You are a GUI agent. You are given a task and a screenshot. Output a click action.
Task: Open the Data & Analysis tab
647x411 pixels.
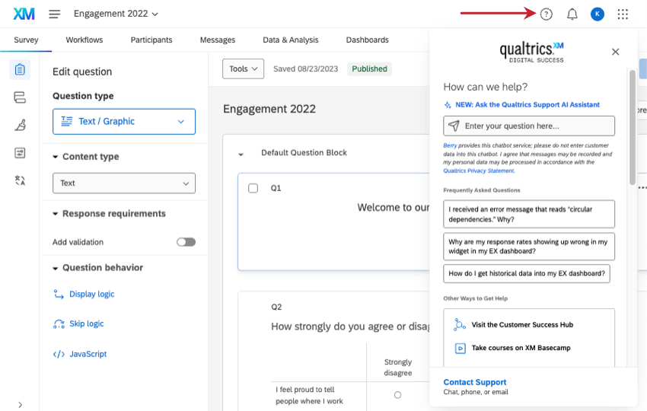[x=291, y=40]
